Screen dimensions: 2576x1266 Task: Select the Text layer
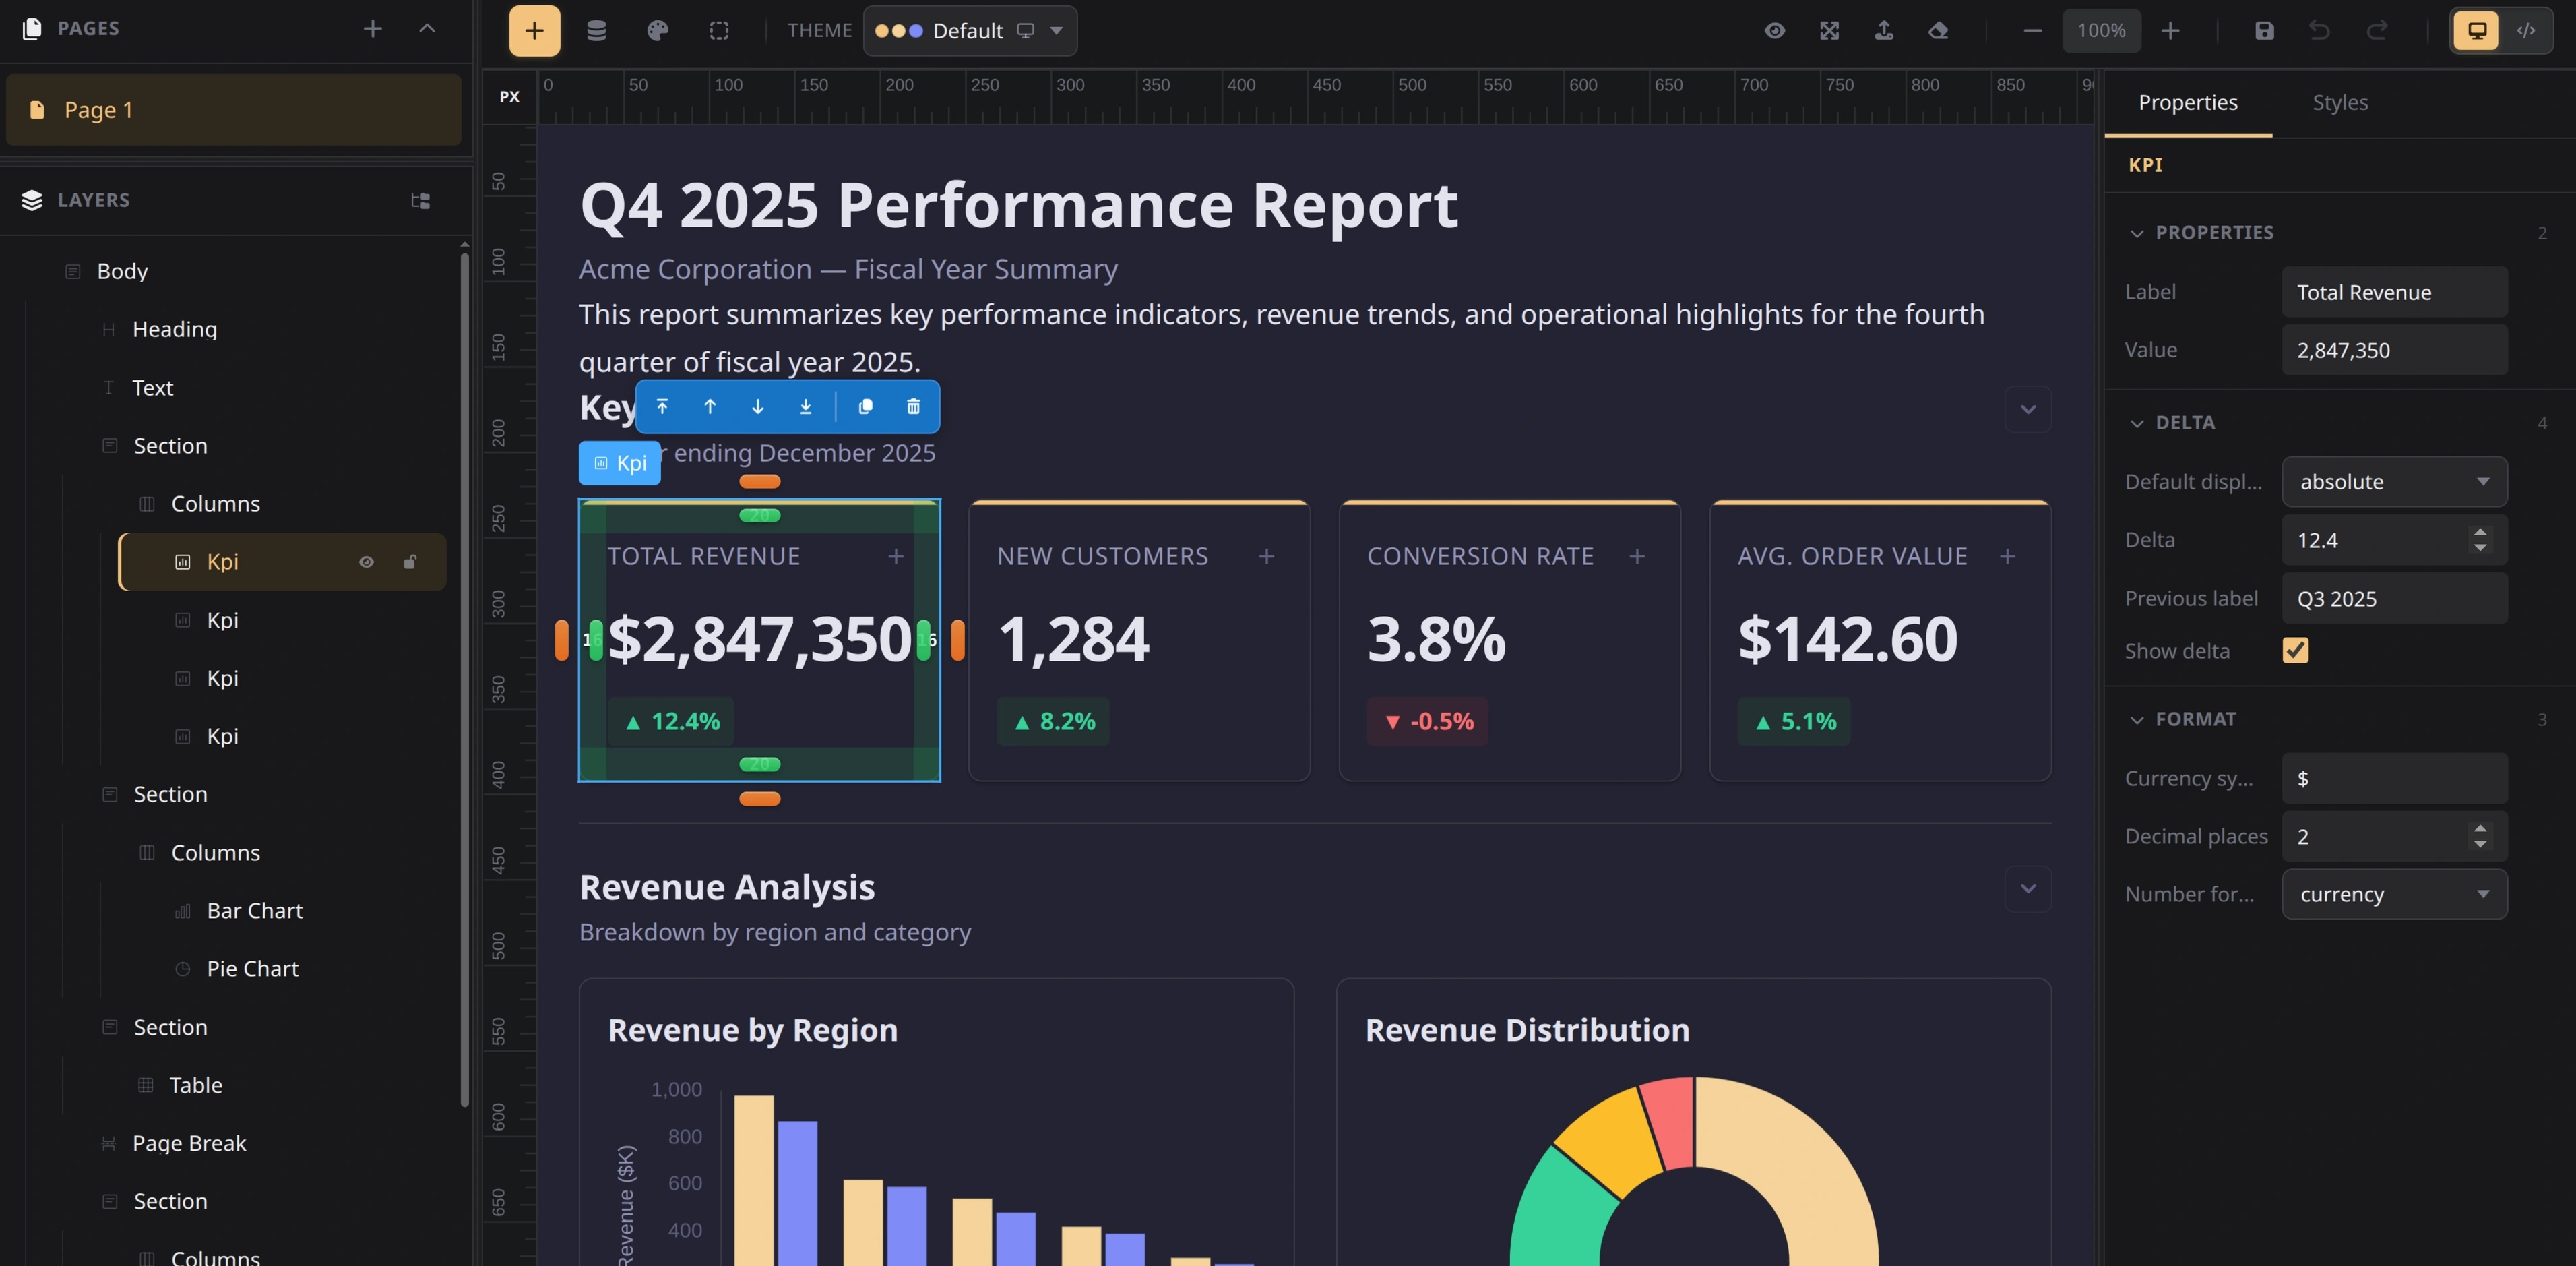pos(152,388)
